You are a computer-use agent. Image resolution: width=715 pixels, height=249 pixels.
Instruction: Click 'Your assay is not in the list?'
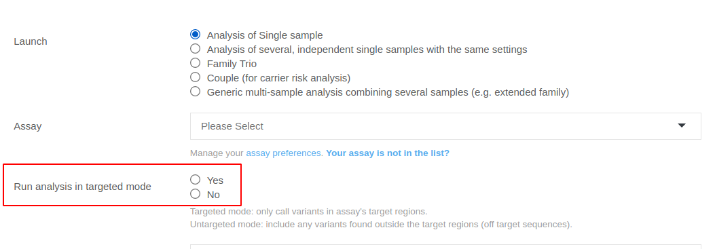pos(388,153)
